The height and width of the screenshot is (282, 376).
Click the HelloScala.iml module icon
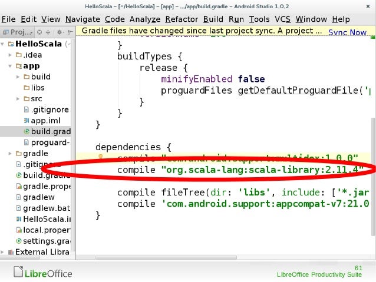tap(19, 219)
